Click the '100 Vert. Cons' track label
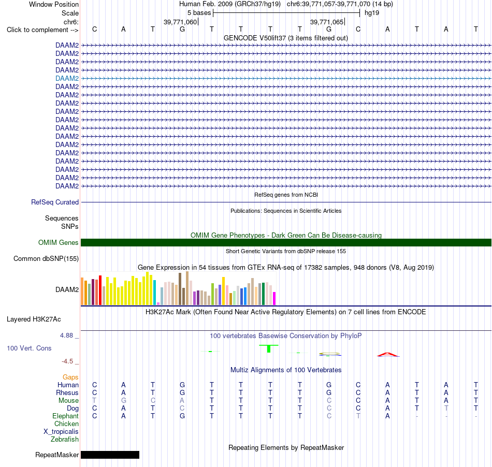492x467 pixels. [x=29, y=348]
